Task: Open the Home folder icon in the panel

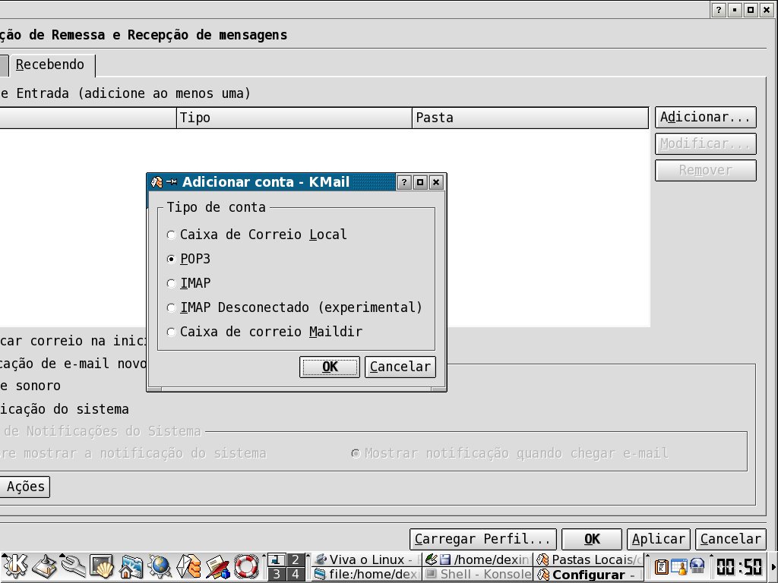Action: pyautogui.click(x=131, y=566)
